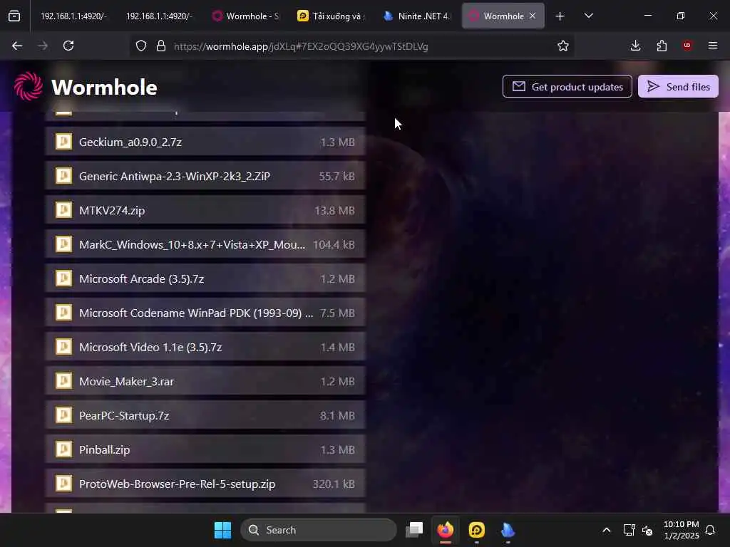Click the MTKV274.zip file name
Screen dimensions: 730x547
coord(112,210)
